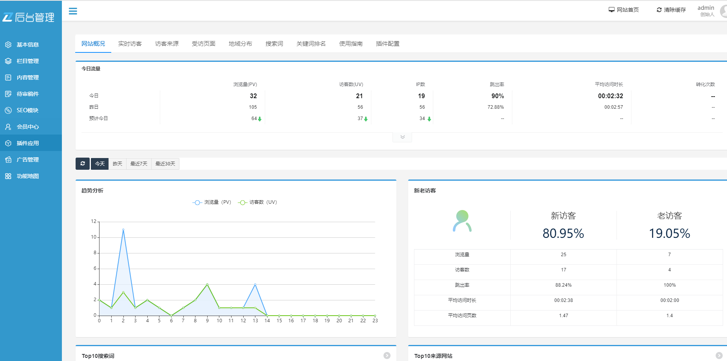Click the 清除缓存 link

[671, 10]
